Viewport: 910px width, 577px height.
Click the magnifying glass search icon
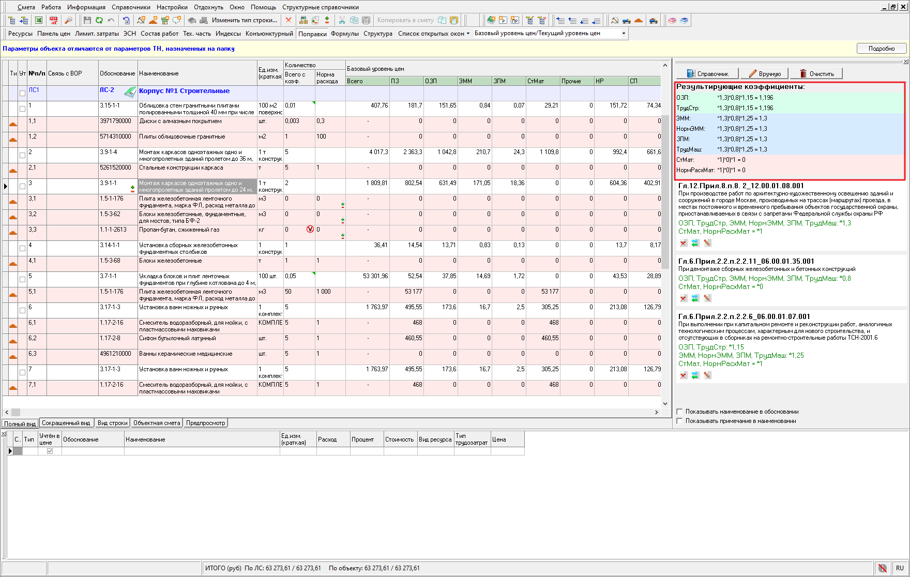tap(68, 20)
